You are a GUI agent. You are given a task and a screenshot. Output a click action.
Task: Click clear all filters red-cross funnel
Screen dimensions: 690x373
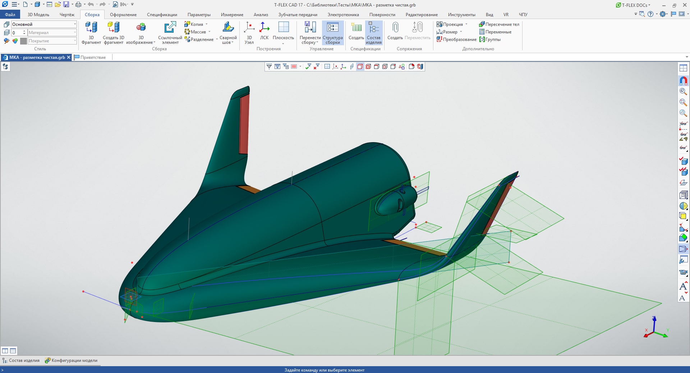point(316,66)
